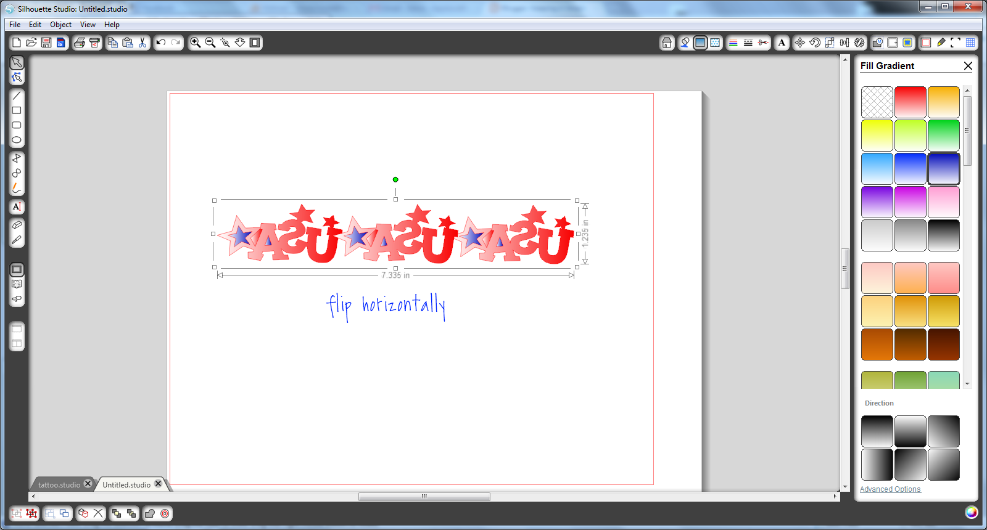This screenshot has width=987, height=530.
Task: Choose the transparent (no fill) gradient swatch
Action: coord(877,102)
